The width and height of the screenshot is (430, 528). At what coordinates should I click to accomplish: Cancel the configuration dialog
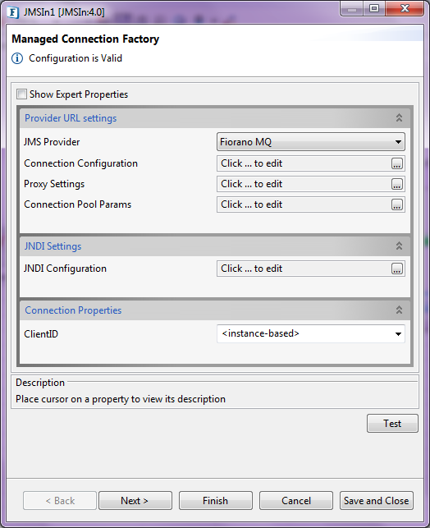[295, 501]
